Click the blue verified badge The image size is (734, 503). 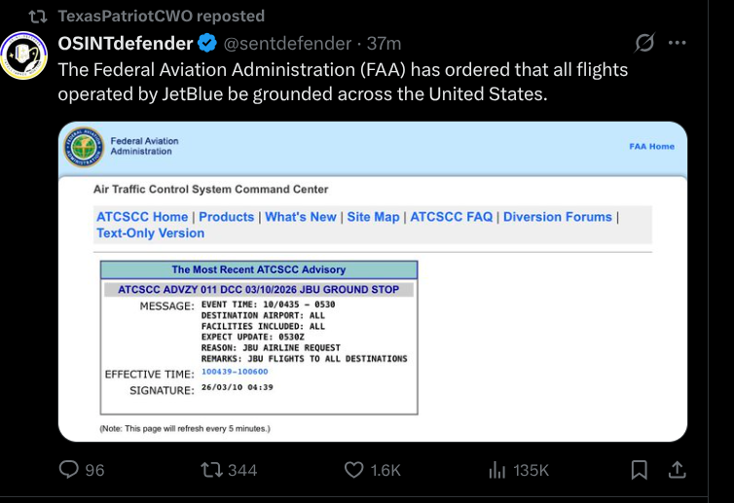(x=207, y=44)
